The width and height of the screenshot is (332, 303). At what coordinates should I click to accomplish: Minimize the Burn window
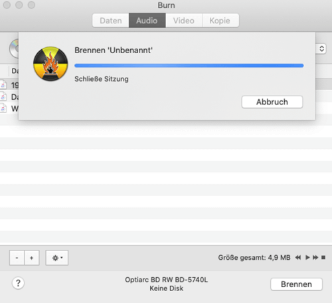coord(19,5)
